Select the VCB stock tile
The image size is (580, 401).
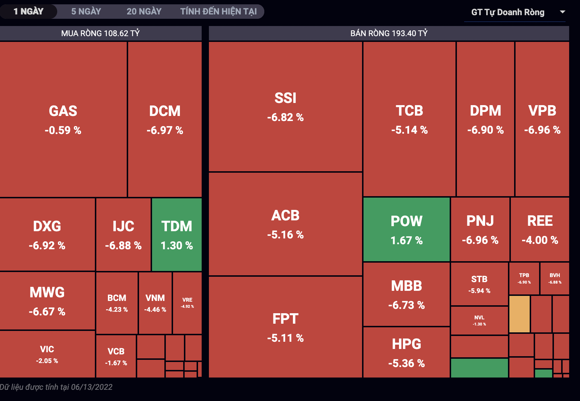pyautogui.click(x=116, y=356)
